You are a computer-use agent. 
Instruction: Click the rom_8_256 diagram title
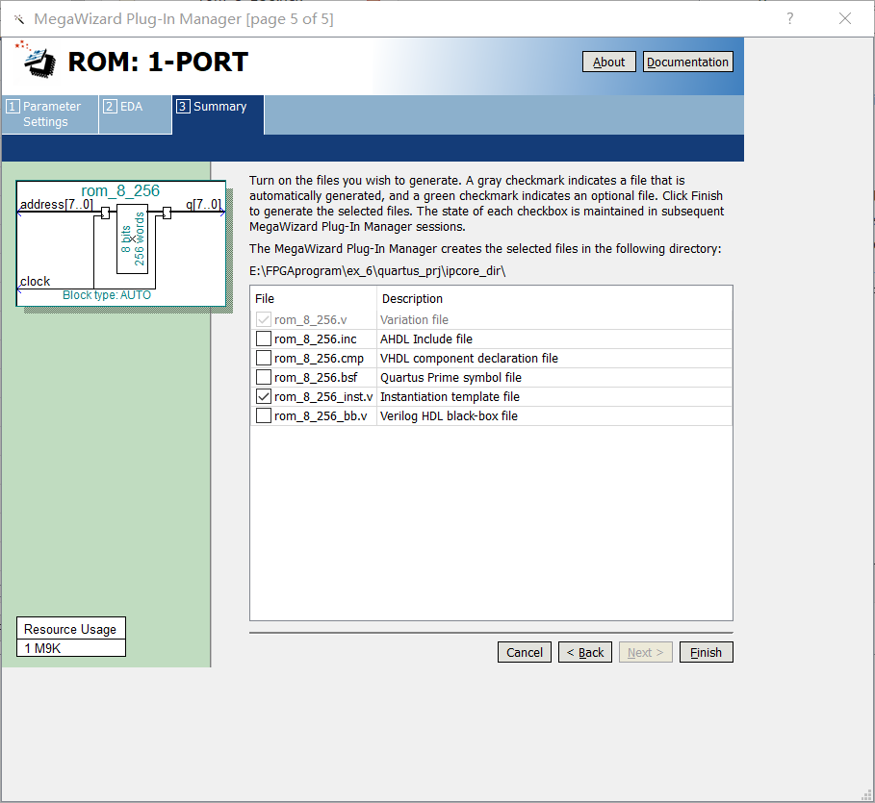(120, 190)
